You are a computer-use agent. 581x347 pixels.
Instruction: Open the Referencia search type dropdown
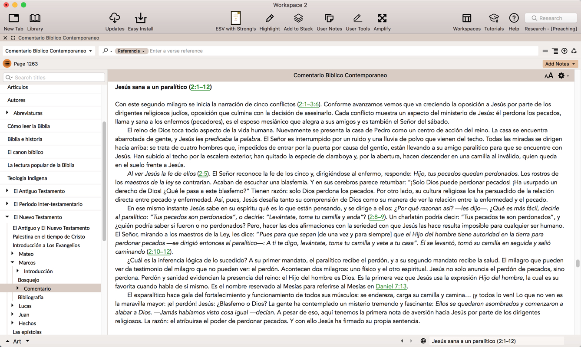(131, 51)
